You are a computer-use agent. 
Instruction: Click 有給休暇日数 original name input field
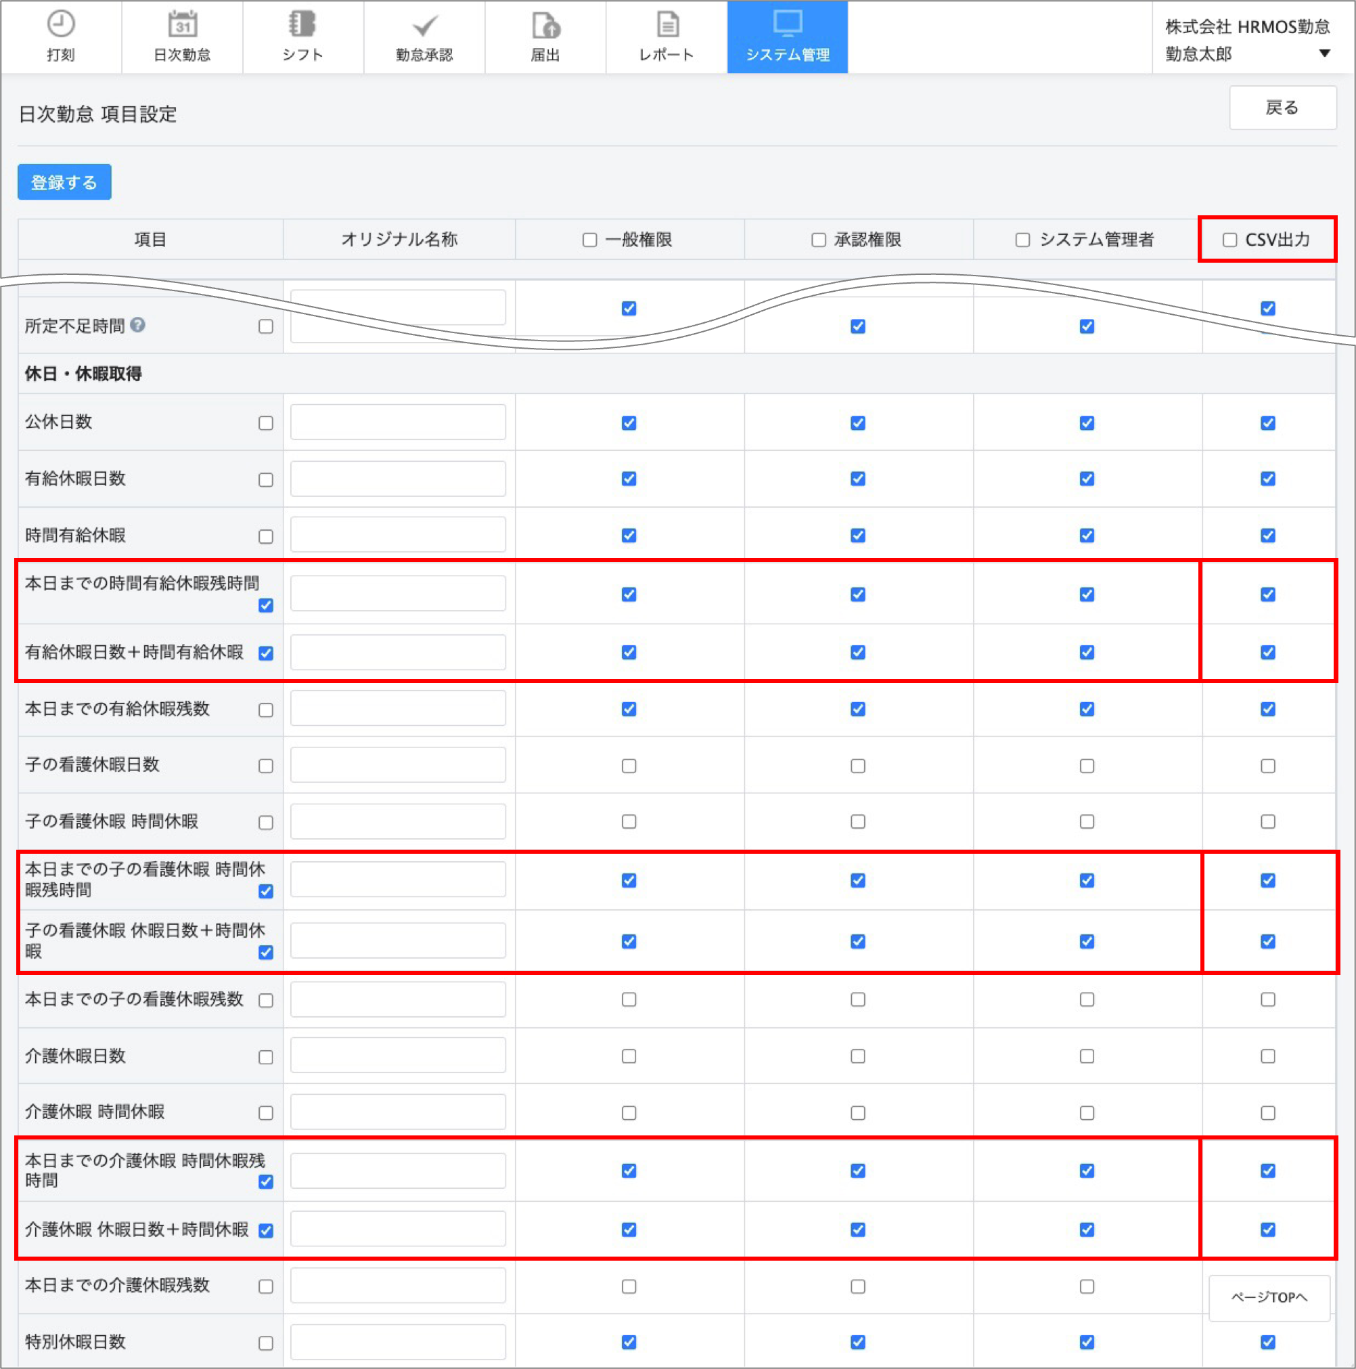(398, 479)
